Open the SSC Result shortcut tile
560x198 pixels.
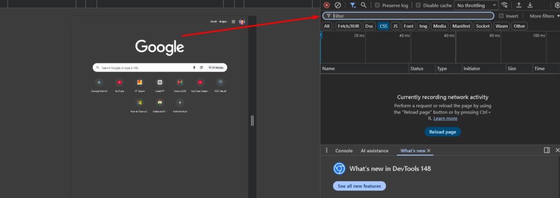pos(220,85)
